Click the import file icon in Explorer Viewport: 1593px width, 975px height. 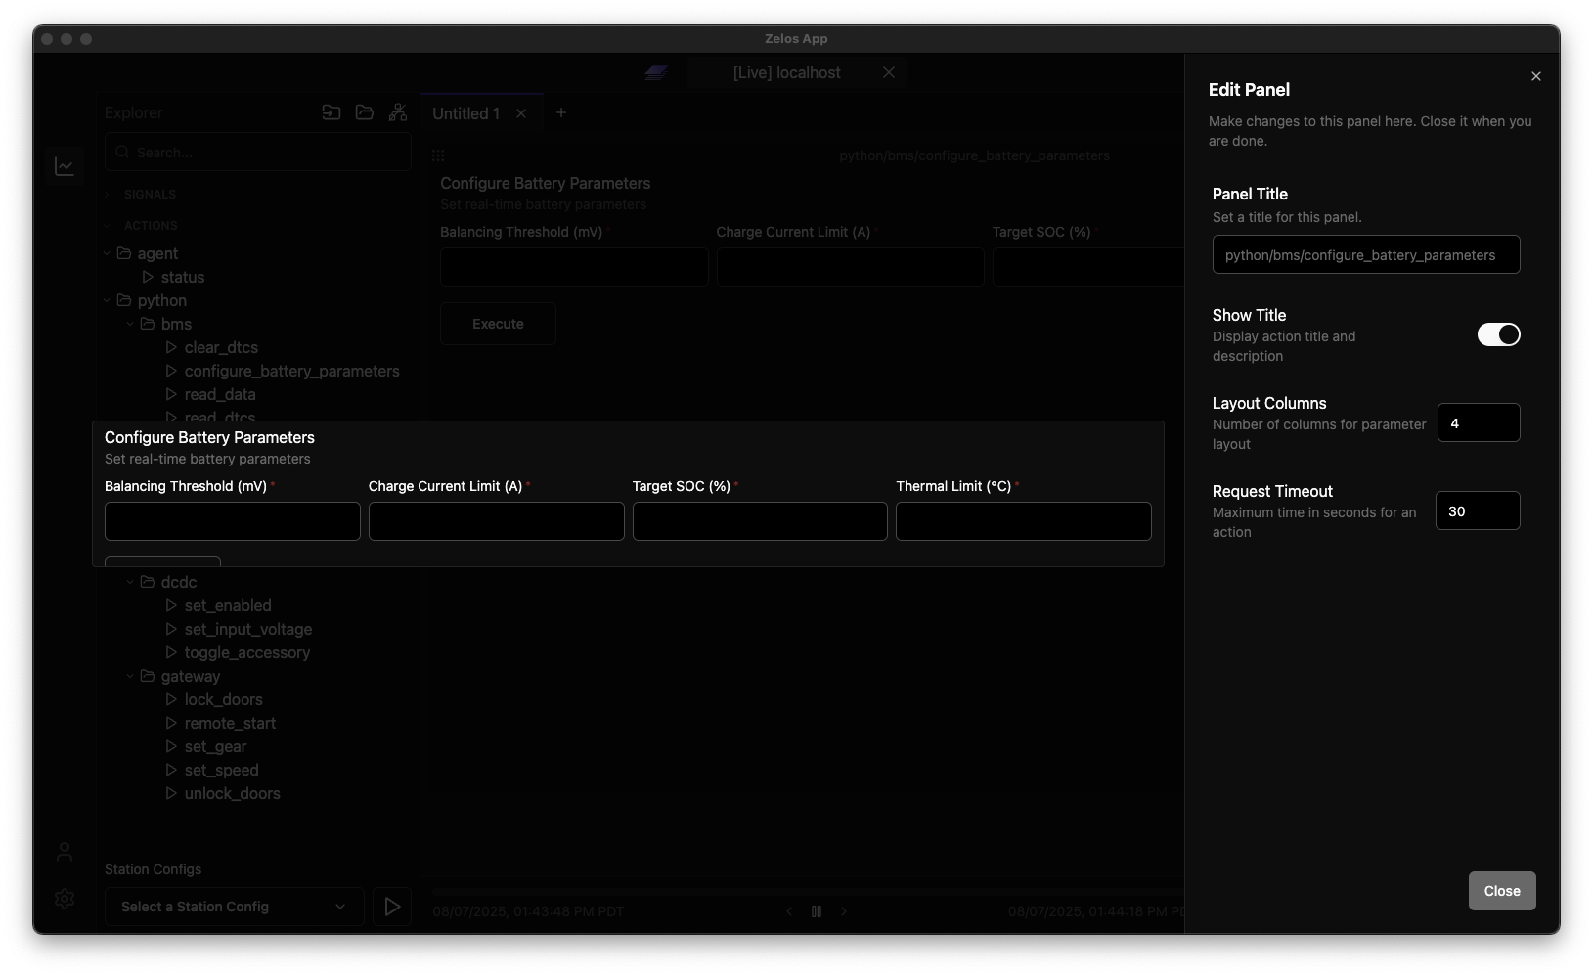[x=332, y=112]
